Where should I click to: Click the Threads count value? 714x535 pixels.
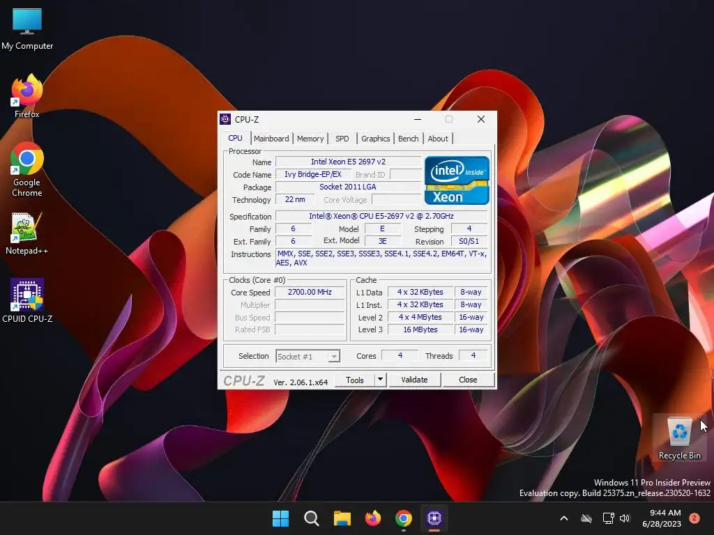click(473, 355)
